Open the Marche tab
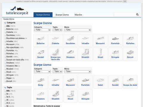This screenshot has height=107, width=143. [x=78, y=15]
